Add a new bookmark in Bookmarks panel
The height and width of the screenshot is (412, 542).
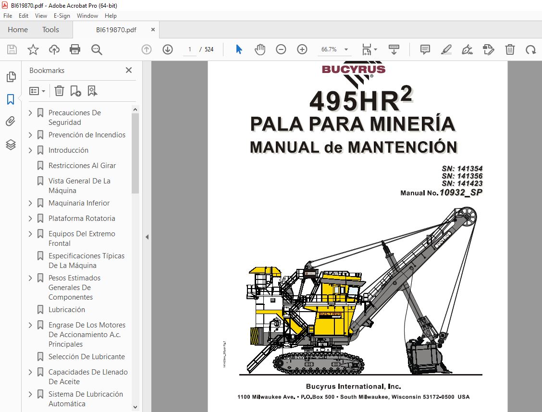point(75,91)
